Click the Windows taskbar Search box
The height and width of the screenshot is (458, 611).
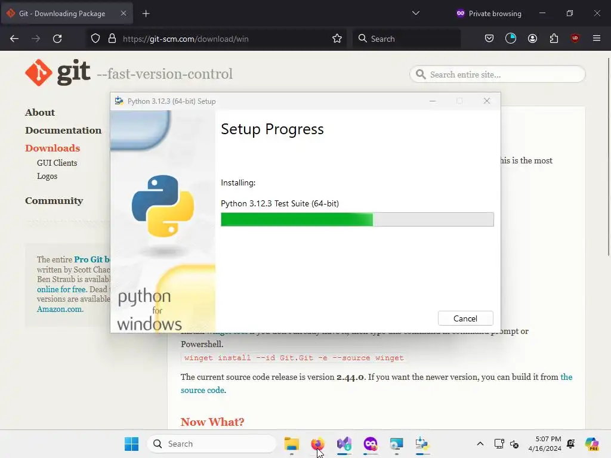(x=211, y=444)
